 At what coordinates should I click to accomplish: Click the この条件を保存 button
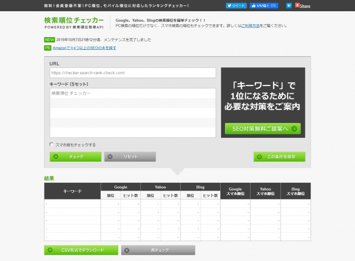[279, 157]
